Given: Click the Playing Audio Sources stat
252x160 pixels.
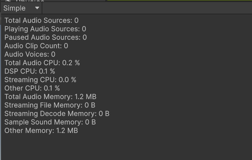Looking at the screenshot, I should (x=45, y=29).
